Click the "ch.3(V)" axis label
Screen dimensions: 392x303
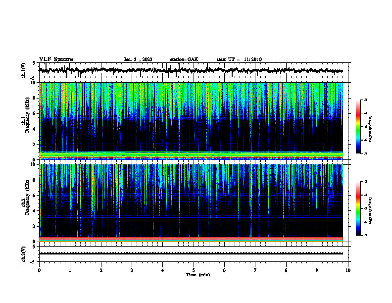pyautogui.click(x=24, y=254)
